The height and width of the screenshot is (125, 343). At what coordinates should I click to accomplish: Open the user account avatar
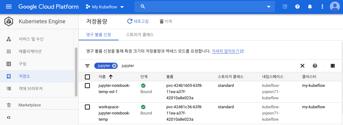pos(335,7)
